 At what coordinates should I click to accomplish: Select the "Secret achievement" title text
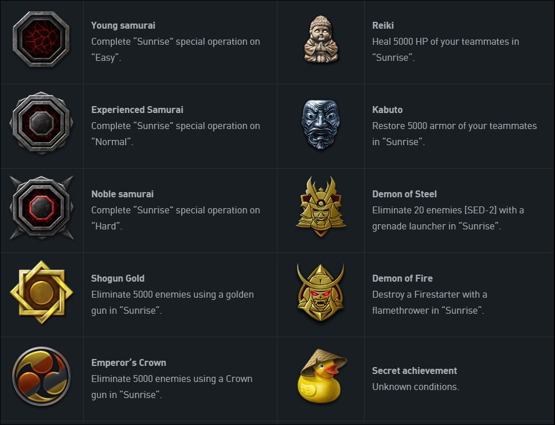pyautogui.click(x=415, y=371)
